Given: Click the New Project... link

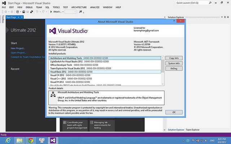Looking at the screenshot, I should pyautogui.click(x=18, y=48).
